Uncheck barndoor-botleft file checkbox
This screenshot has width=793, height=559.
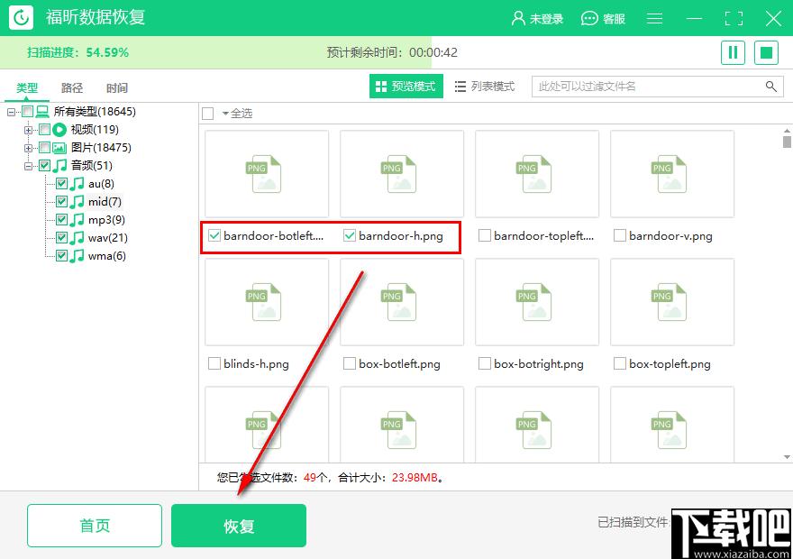tap(214, 235)
